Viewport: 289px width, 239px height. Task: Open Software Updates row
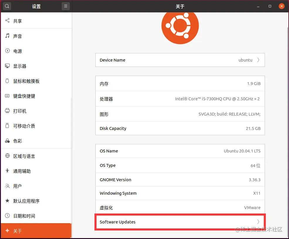(180, 222)
